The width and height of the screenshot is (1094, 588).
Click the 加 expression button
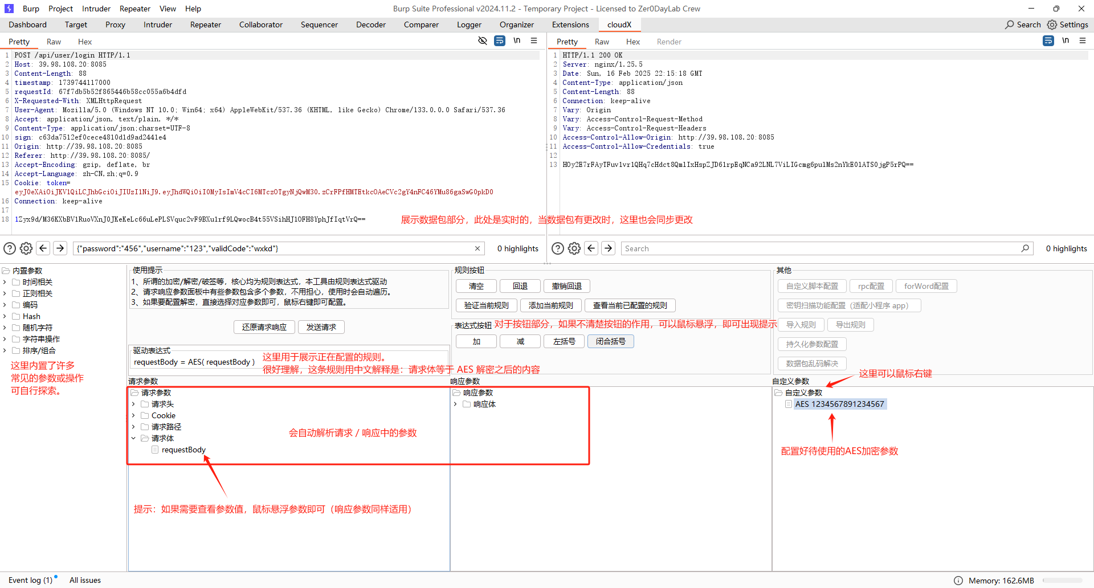point(476,341)
